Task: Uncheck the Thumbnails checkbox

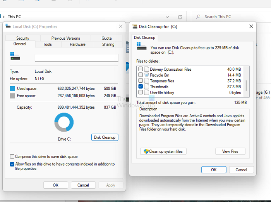Action: (x=141, y=86)
